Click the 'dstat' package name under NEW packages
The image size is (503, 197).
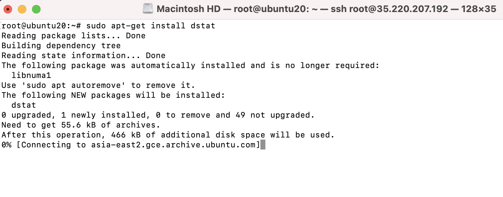[x=24, y=105]
